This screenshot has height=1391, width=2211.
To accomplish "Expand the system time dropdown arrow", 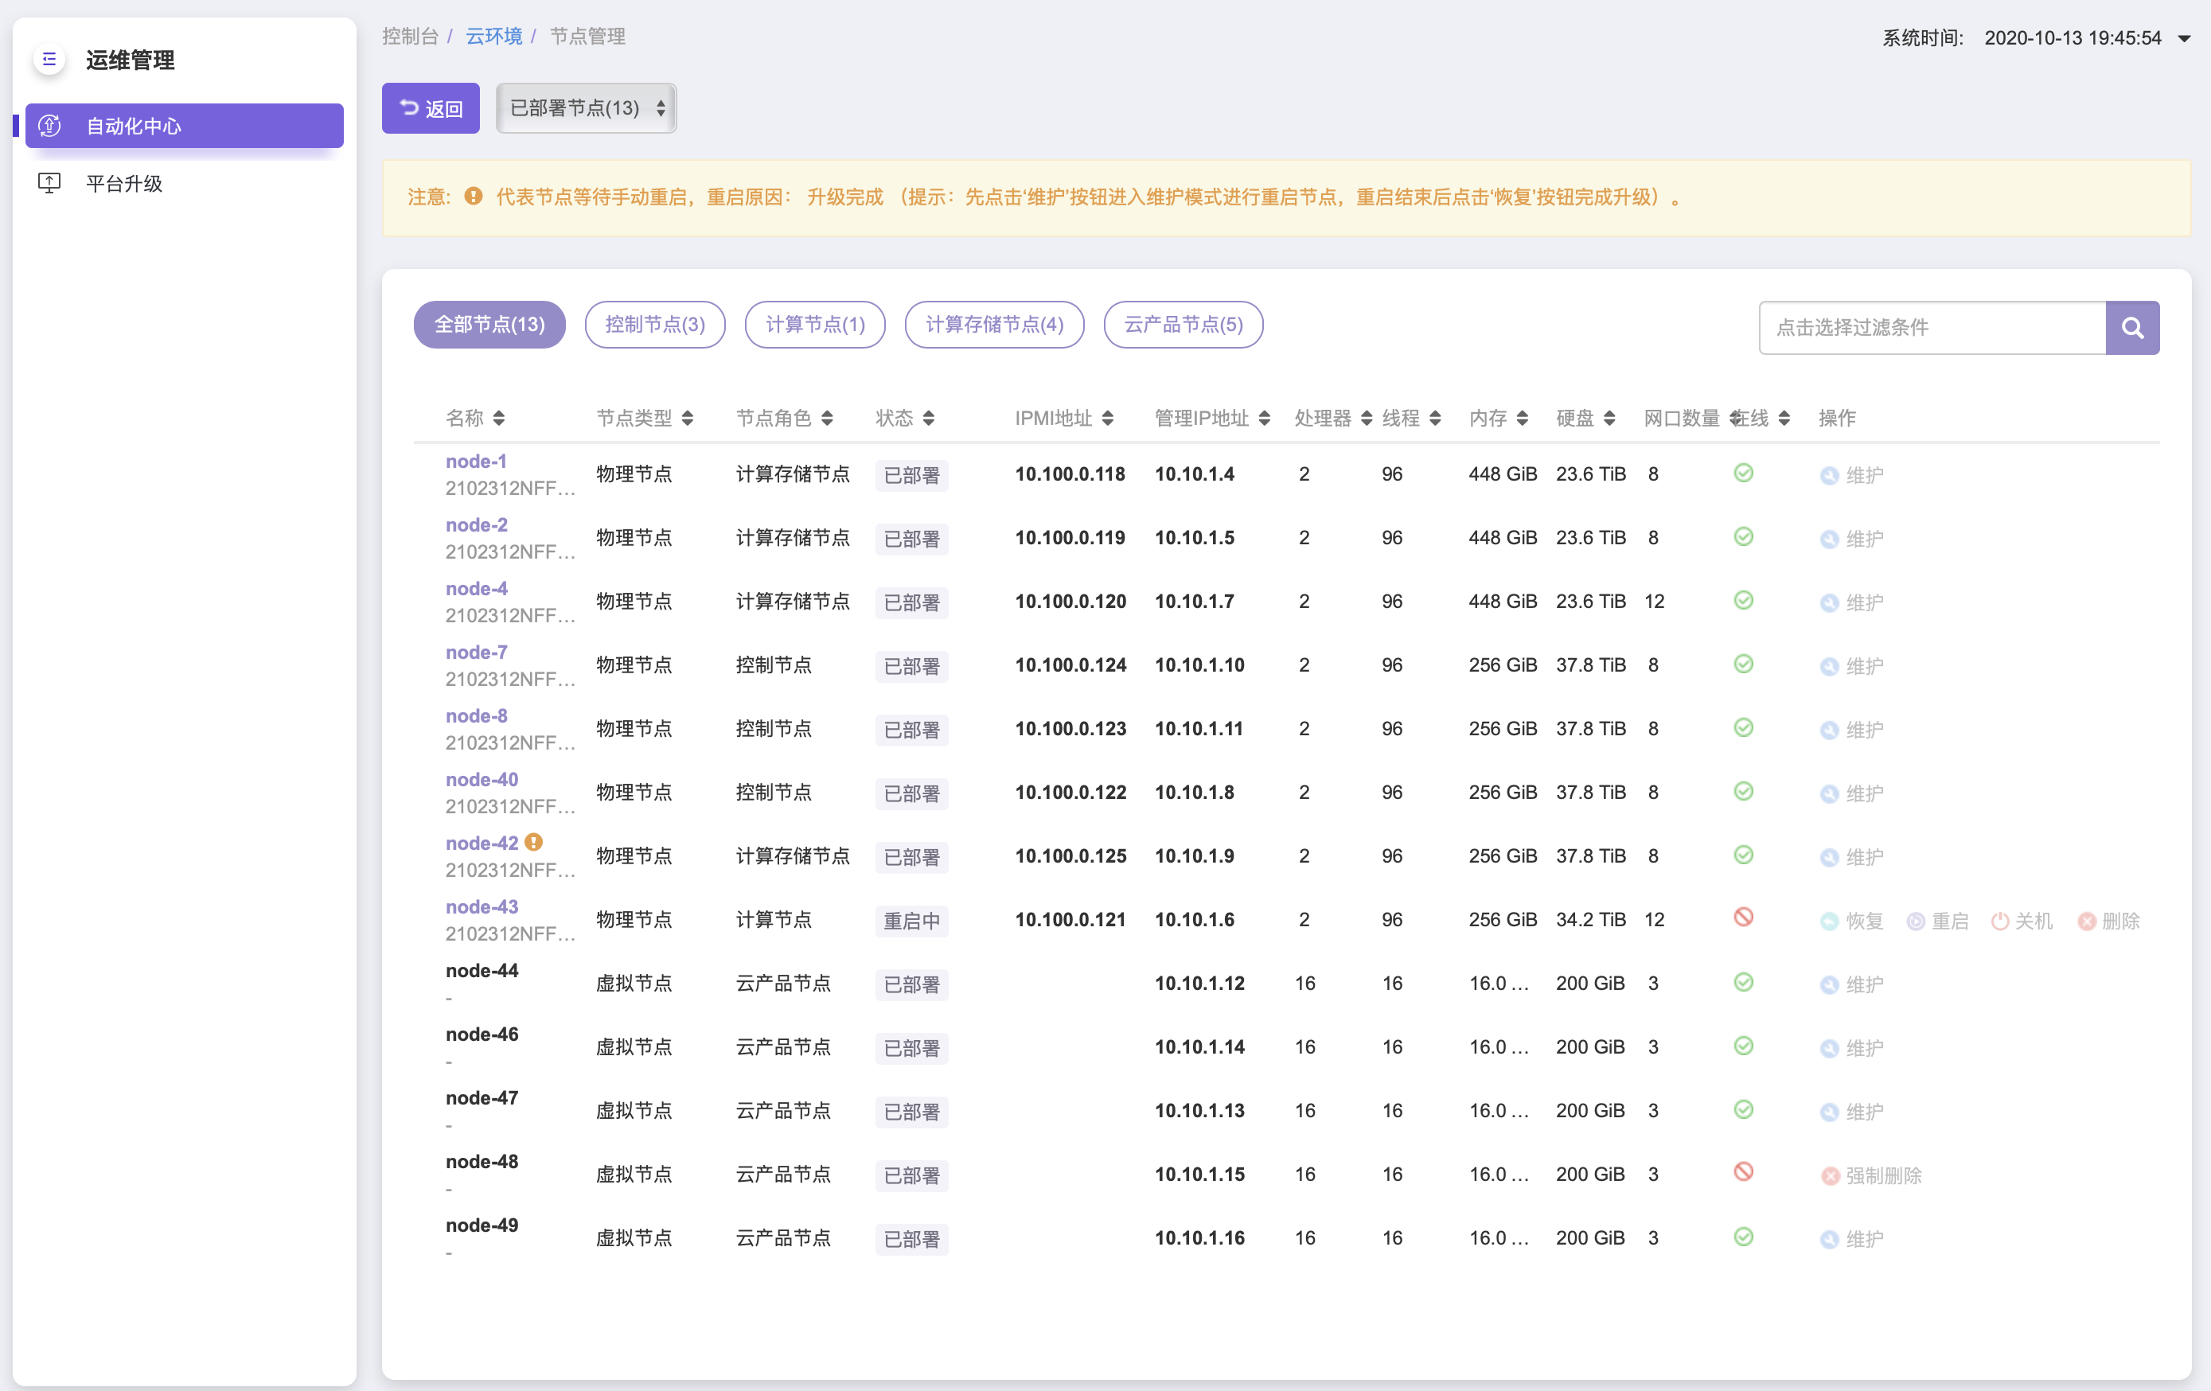I will 2185,38.
